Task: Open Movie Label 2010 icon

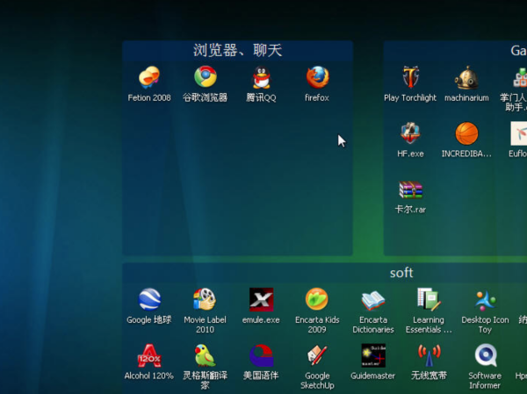Action: point(205,299)
